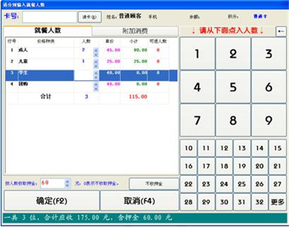Tap keypad number 8
This screenshot has width=289, height=227.
tap(233, 120)
